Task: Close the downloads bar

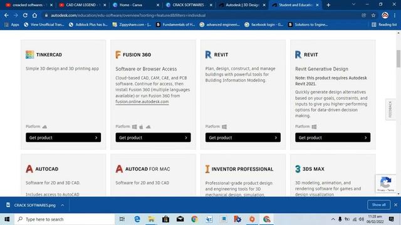Action: pos(395,205)
